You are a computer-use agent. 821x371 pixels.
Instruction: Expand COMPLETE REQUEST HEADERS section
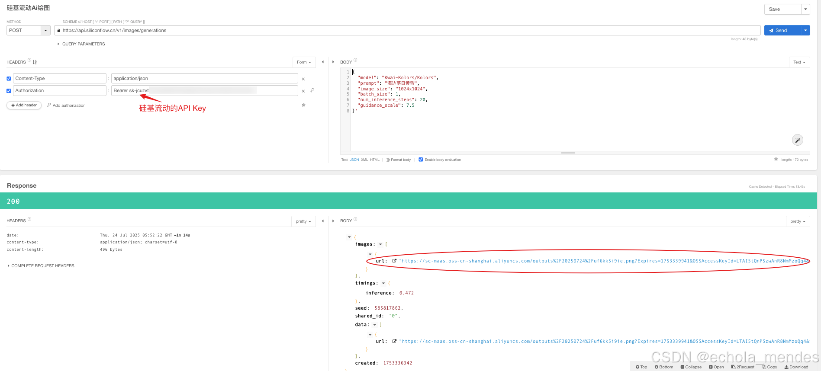[41, 266]
